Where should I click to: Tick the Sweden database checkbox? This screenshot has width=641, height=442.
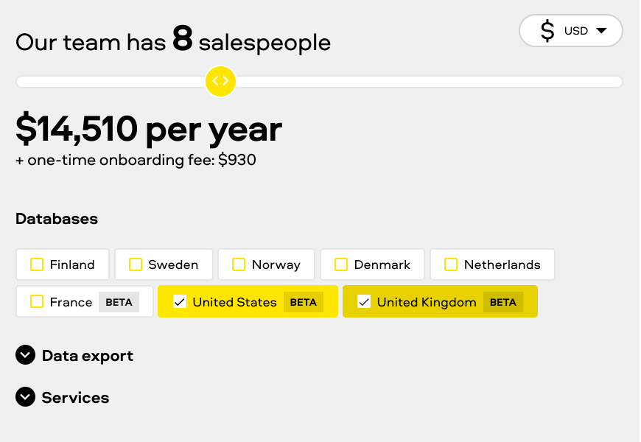tap(136, 264)
